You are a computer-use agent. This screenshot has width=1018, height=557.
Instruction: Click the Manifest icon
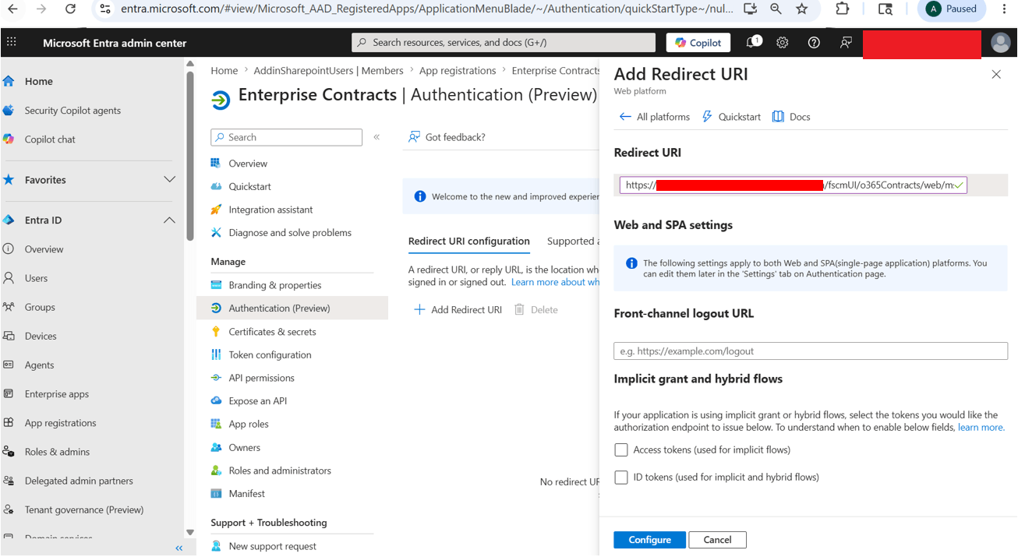(216, 494)
